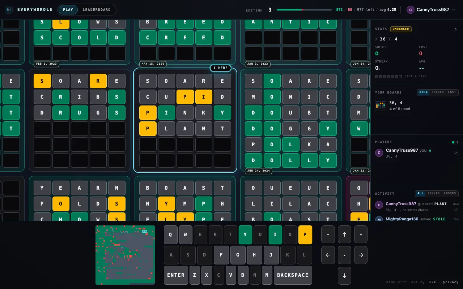Open the 36, 4 board thumbnail
This screenshot has height=289, width=463.
point(381,106)
